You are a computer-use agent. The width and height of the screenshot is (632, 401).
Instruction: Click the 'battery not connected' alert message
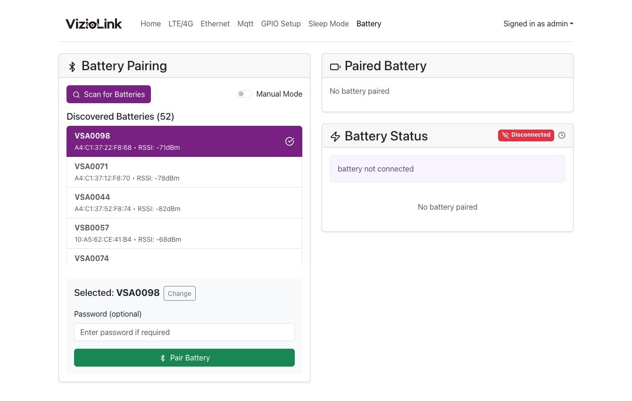coord(448,169)
